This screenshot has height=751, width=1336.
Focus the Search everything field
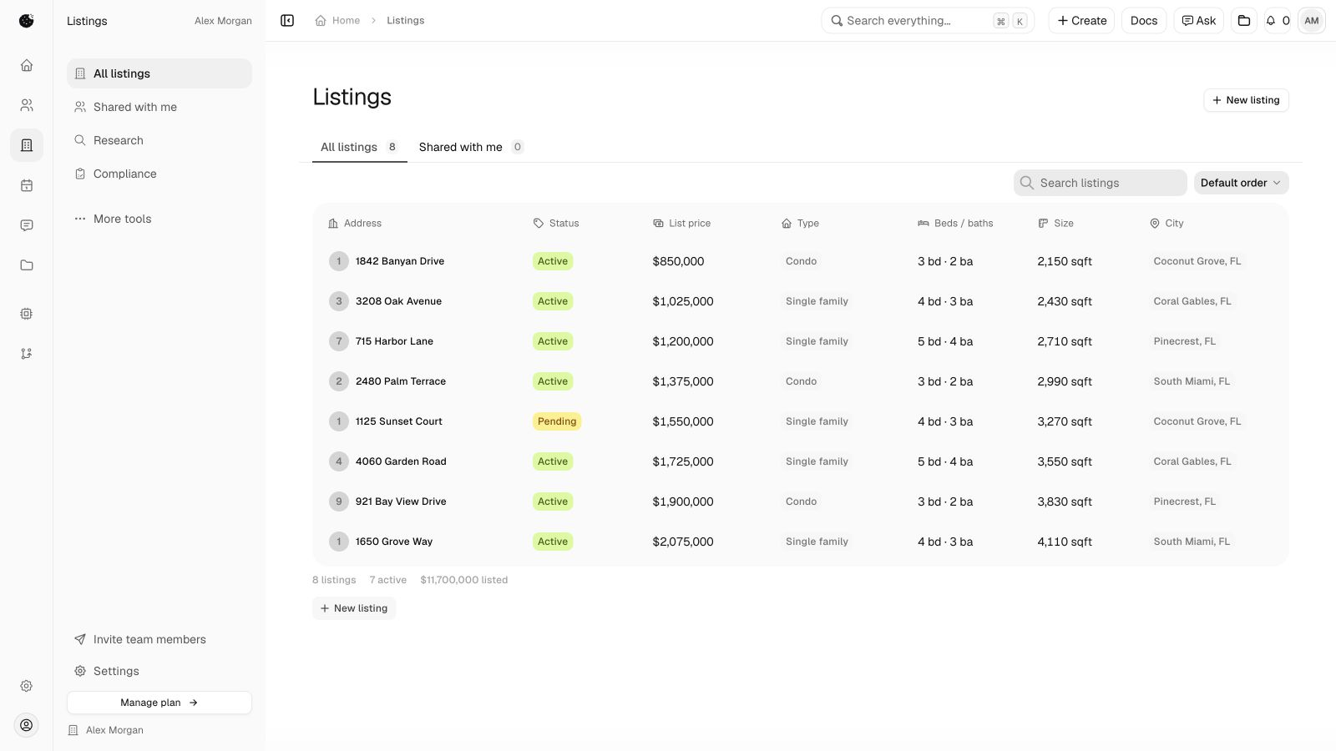point(928,21)
